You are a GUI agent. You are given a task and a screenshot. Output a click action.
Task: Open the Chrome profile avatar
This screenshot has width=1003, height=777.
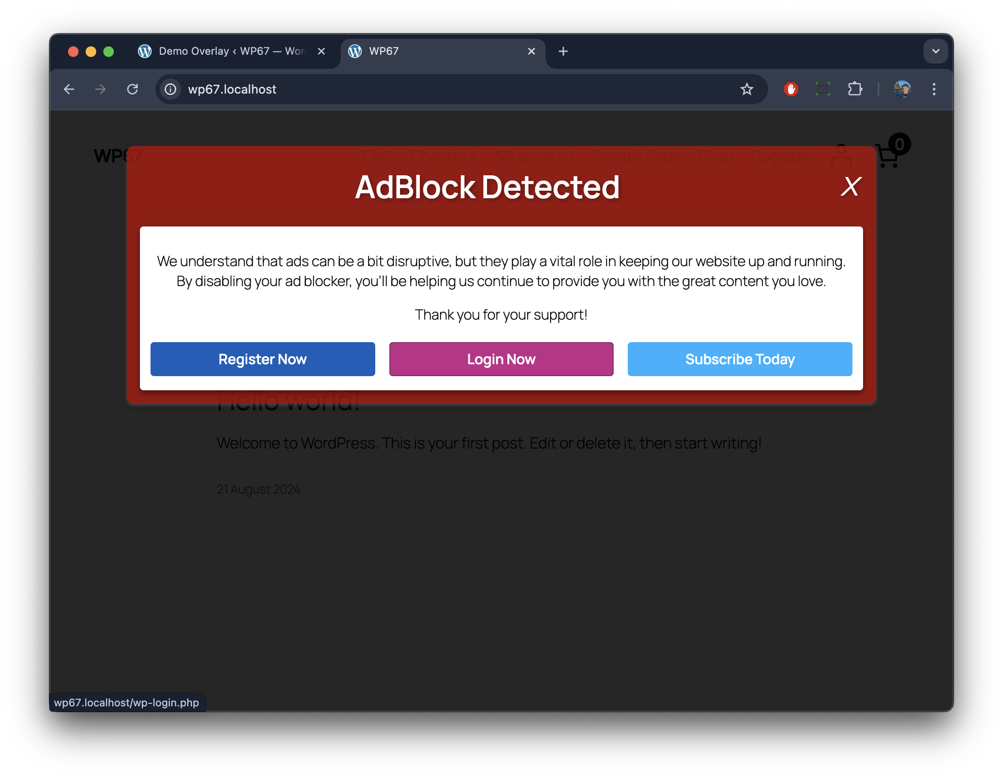coord(902,89)
